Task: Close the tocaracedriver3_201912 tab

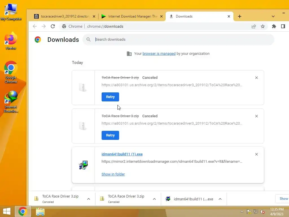Action: click(x=94, y=16)
